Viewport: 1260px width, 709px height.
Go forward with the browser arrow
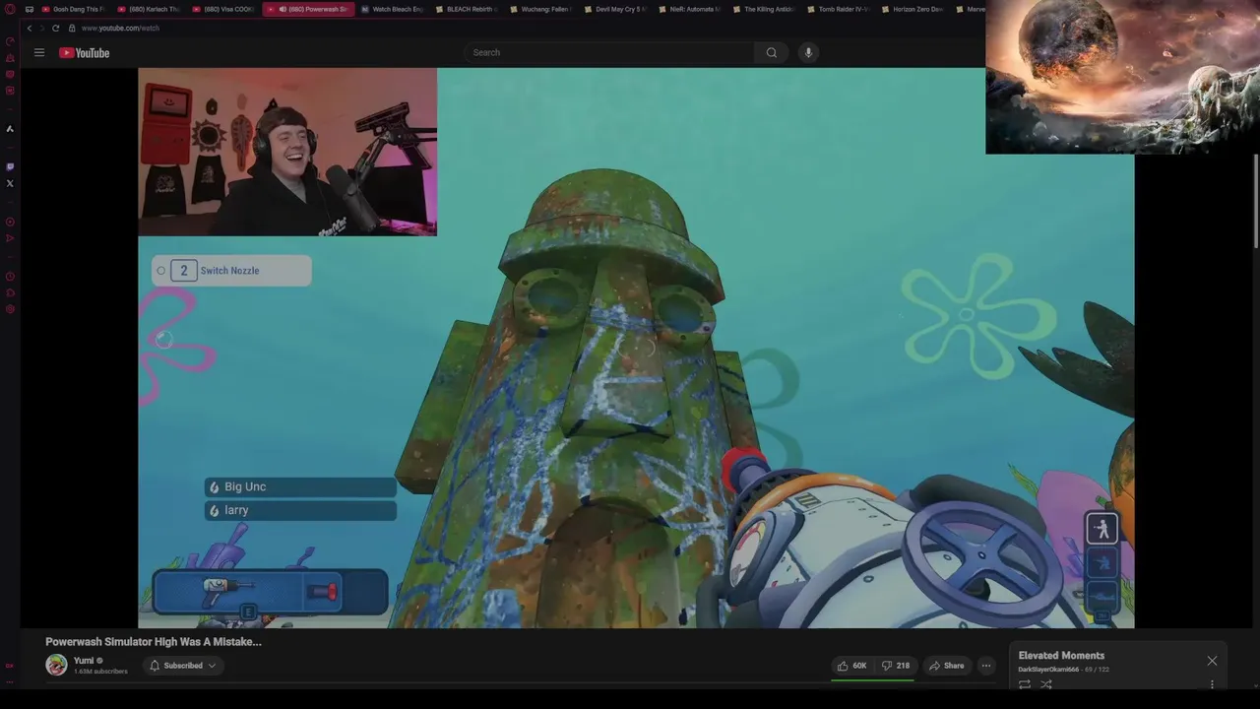pyautogui.click(x=41, y=28)
